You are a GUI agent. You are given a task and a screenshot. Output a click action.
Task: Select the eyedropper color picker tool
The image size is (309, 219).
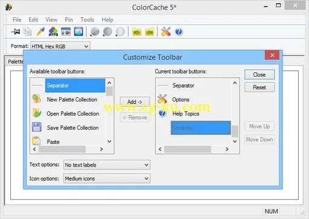[40, 31]
